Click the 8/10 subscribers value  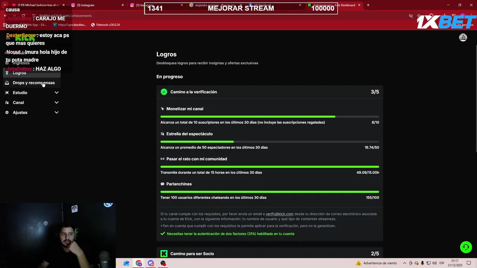point(375,122)
